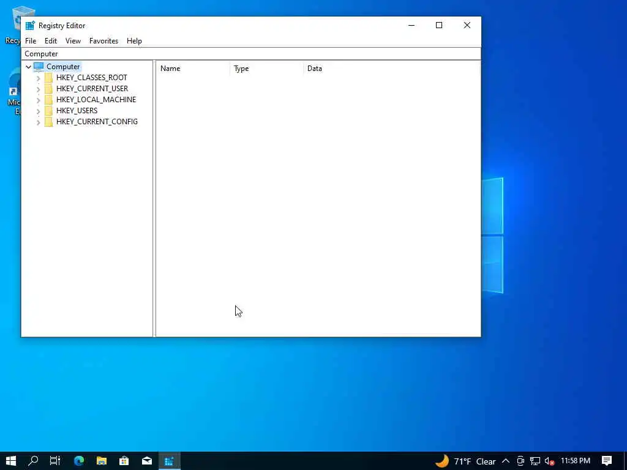Click the HKEY_CURRENT_USER folder icon

click(x=48, y=89)
